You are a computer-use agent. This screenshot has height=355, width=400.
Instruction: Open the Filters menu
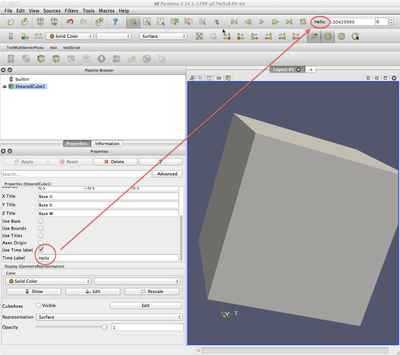(x=71, y=11)
